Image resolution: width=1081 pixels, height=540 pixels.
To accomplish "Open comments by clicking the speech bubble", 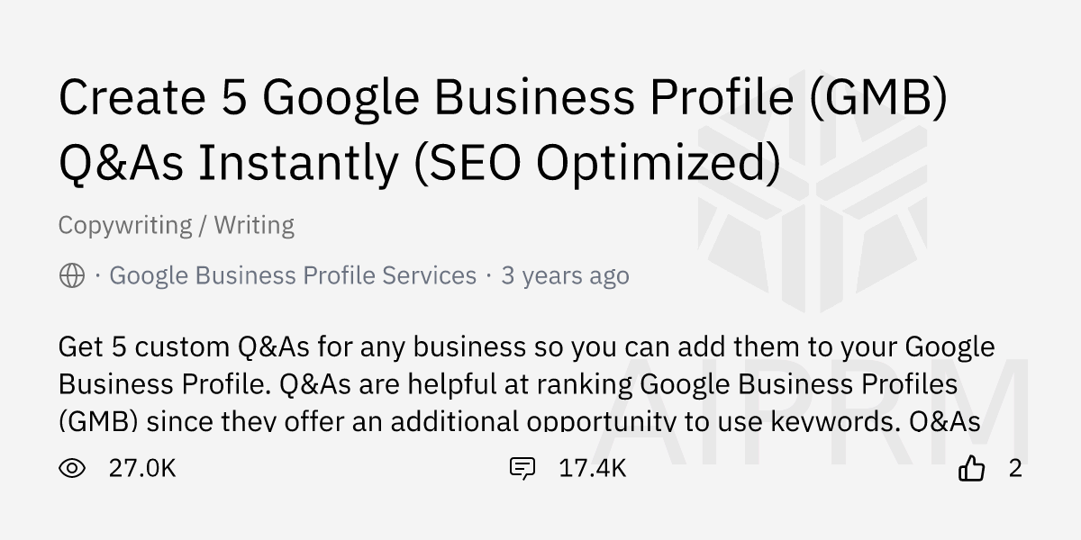I will tap(522, 468).
